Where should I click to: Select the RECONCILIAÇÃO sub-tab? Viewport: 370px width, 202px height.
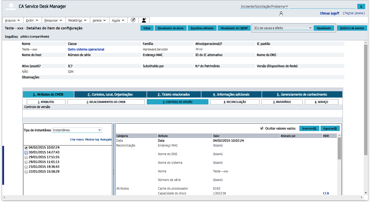(x=235, y=102)
